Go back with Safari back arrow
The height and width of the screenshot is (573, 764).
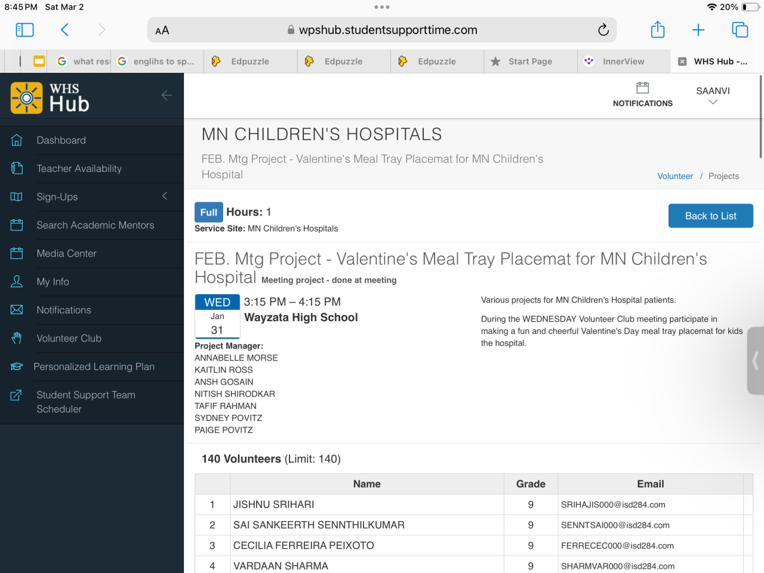point(64,30)
